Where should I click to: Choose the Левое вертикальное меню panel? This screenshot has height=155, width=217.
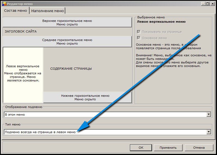coord(23,73)
